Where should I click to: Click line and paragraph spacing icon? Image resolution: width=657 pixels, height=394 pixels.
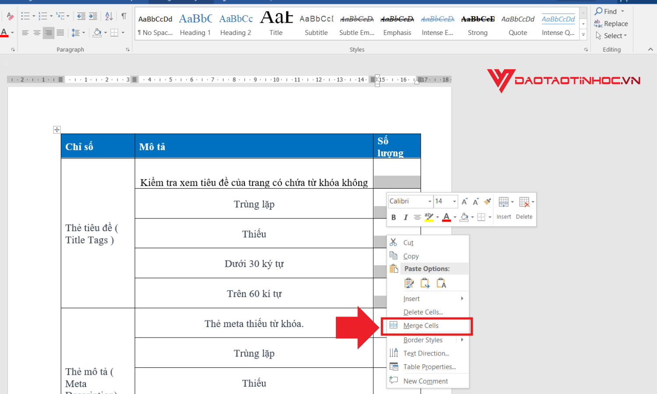coord(75,33)
